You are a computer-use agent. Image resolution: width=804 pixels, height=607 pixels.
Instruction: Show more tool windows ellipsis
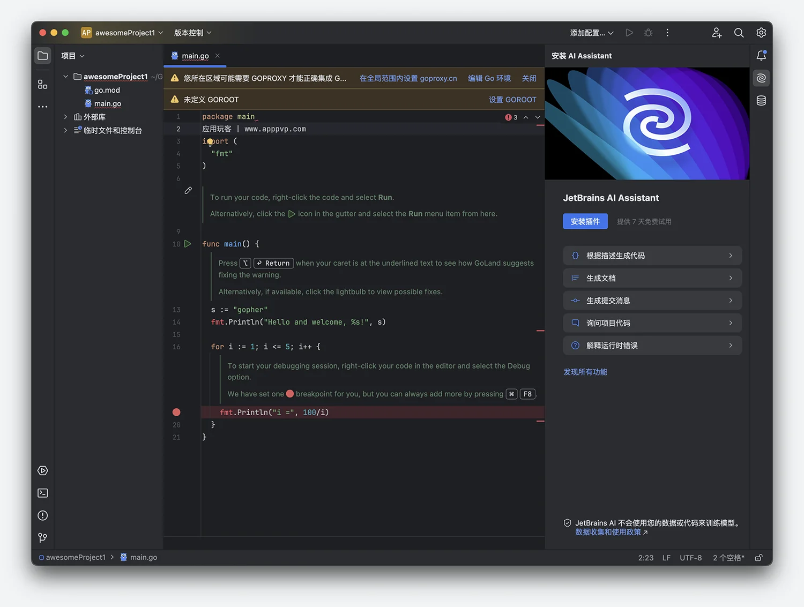click(43, 107)
